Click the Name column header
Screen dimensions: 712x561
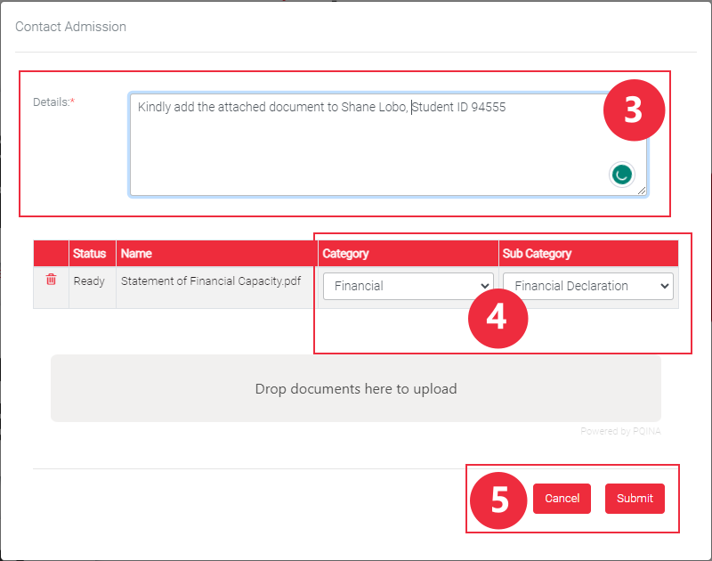click(x=136, y=254)
